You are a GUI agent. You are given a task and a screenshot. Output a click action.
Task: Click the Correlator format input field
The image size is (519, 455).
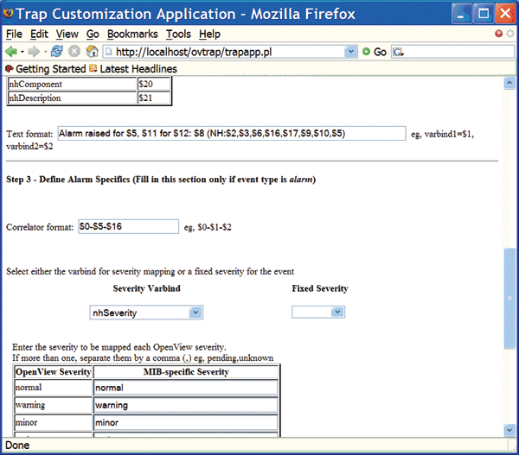click(127, 226)
